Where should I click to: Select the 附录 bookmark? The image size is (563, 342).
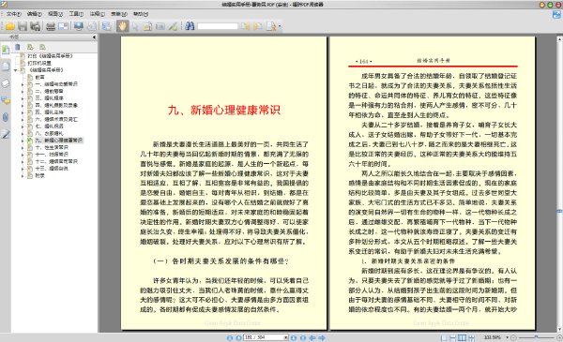pos(39,175)
